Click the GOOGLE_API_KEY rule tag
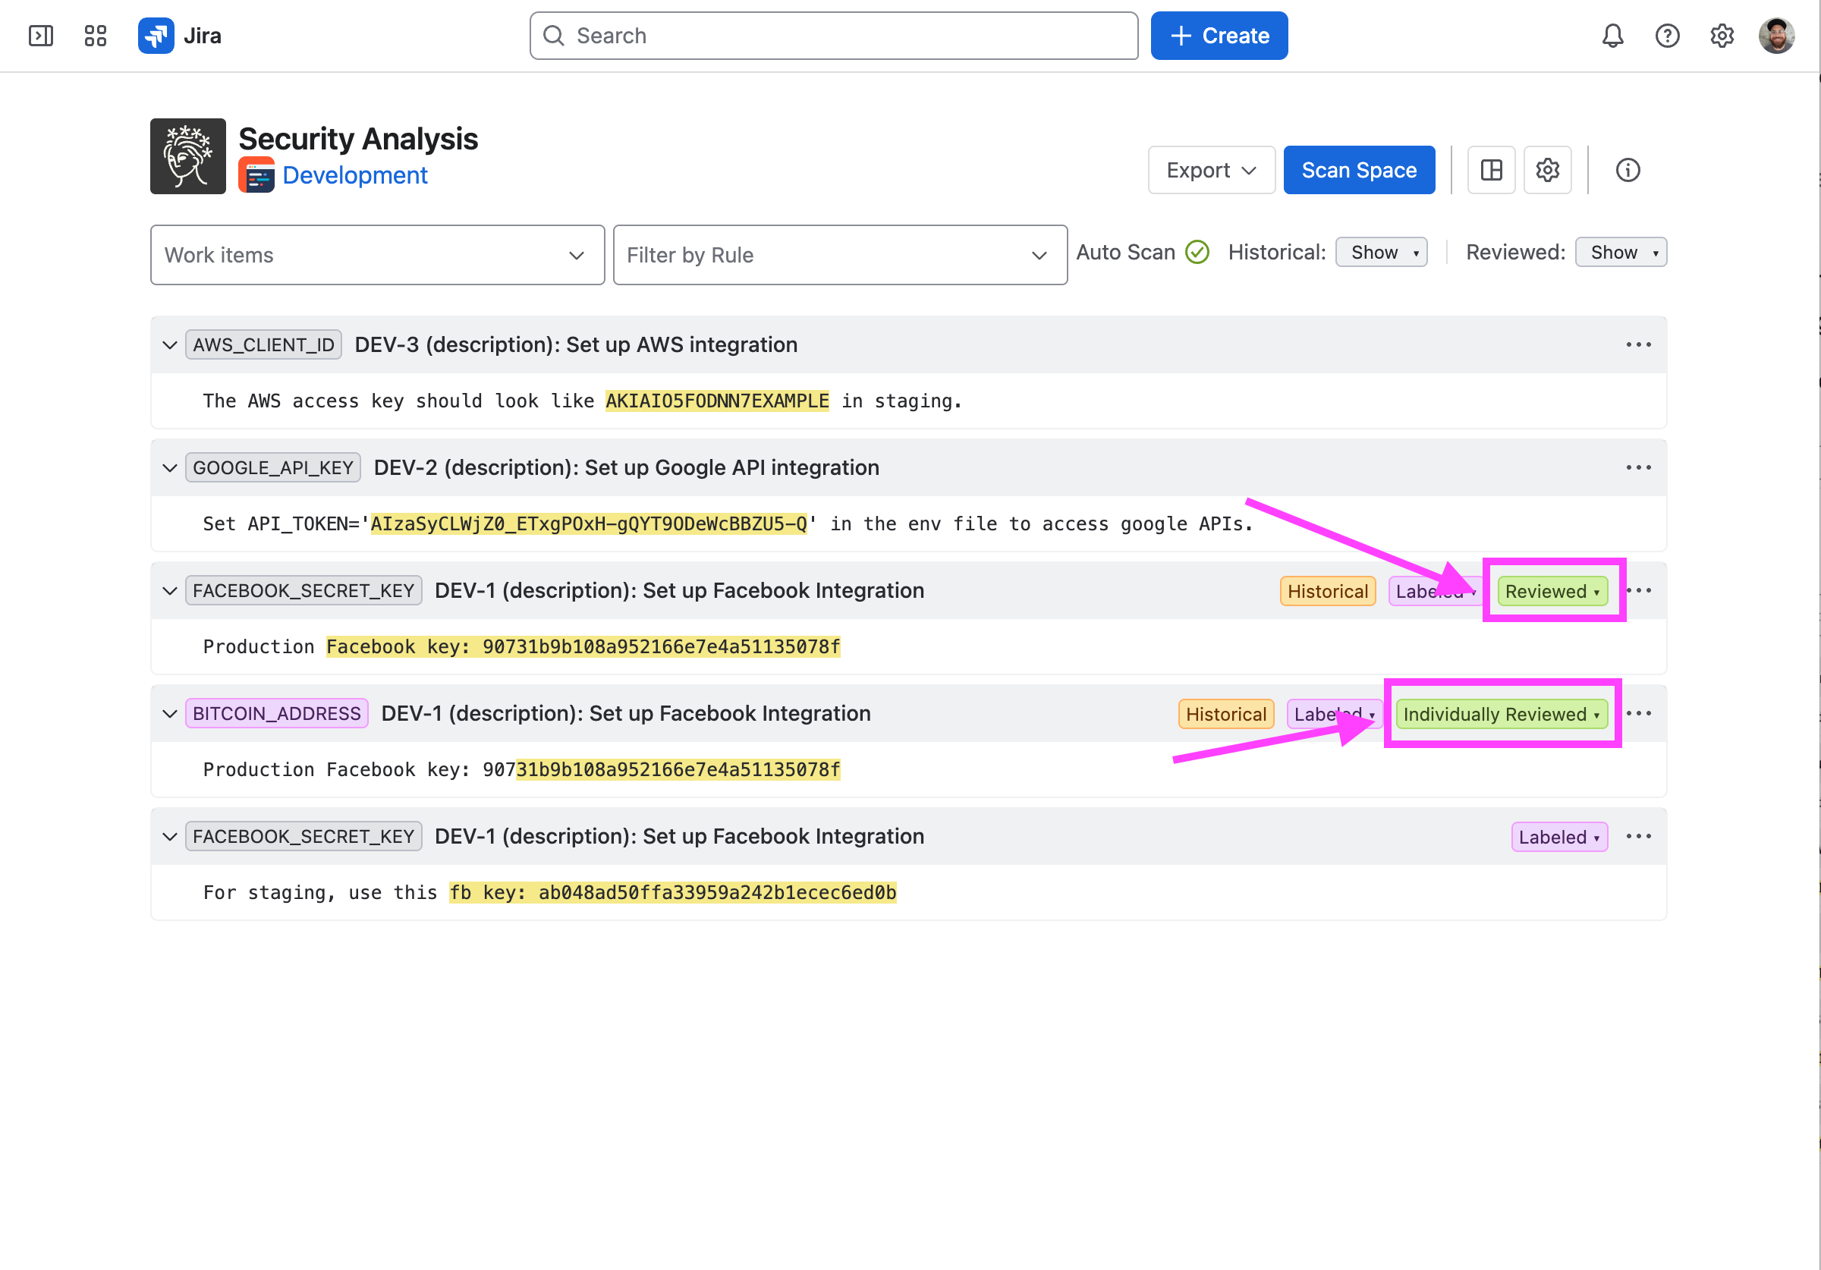 (273, 467)
